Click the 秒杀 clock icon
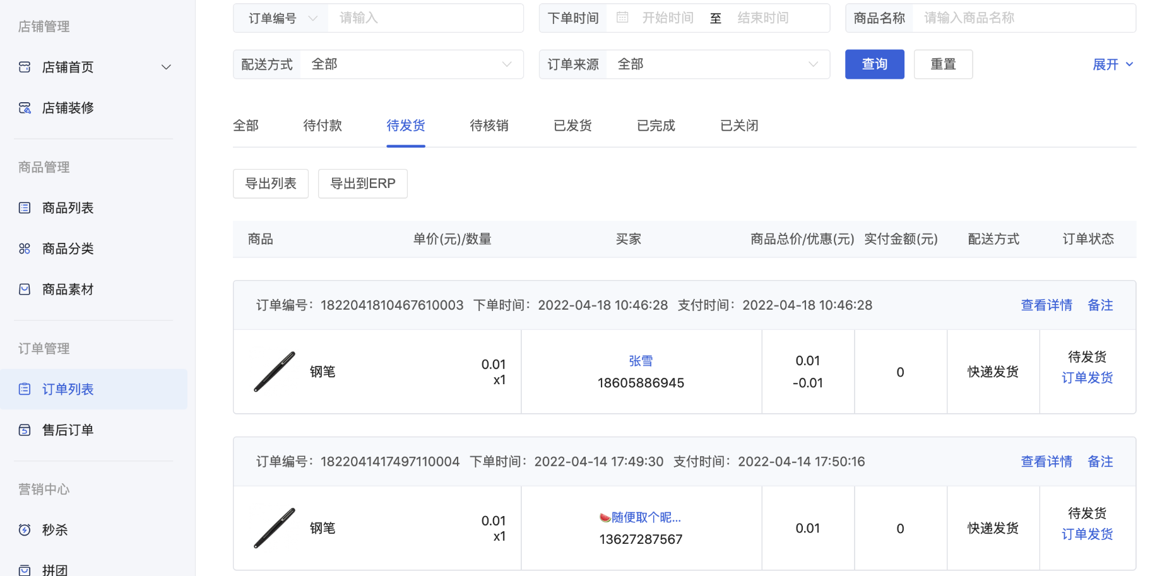The width and height of the screenshot is (1150, 576). tap(25, 530)
